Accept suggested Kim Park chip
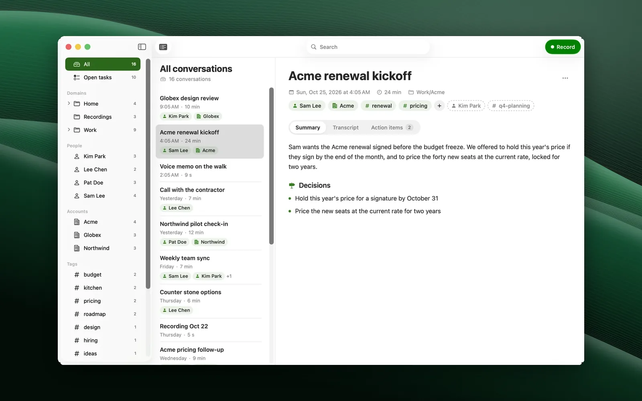Screen dimensions: 642x401 (466, 106)
